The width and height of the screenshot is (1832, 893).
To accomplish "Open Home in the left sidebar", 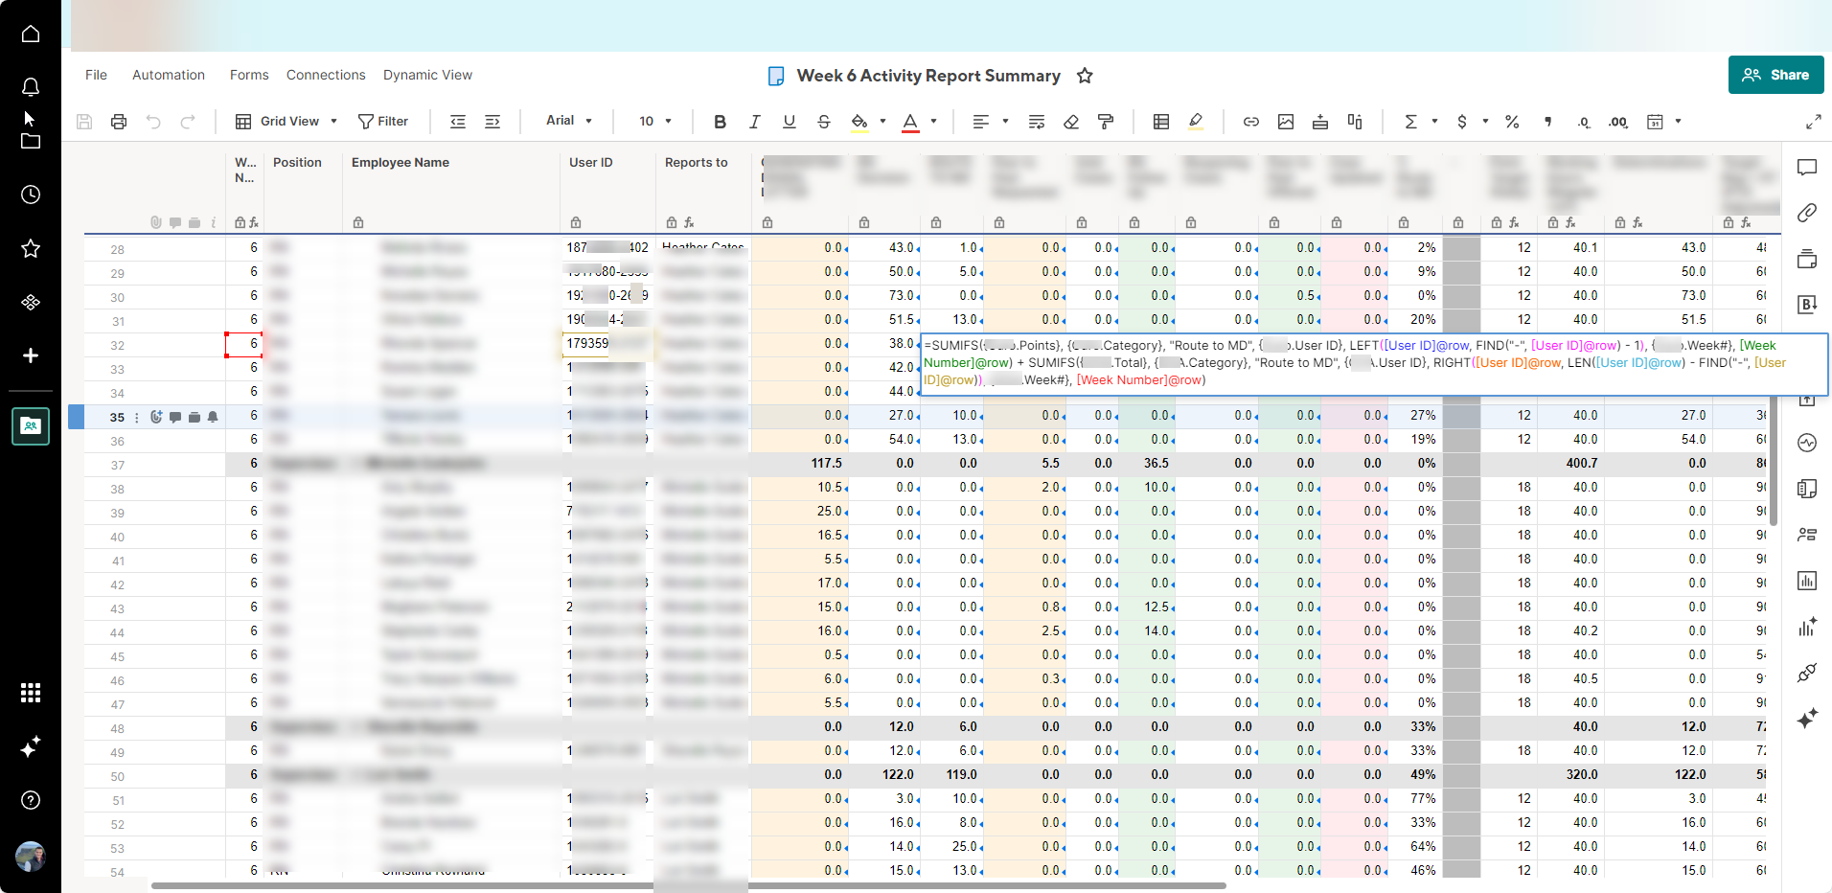I will coord(31,34).
